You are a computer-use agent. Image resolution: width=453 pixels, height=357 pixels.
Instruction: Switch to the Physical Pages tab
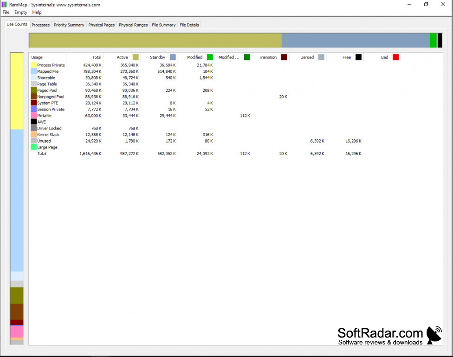click(101, 25)
